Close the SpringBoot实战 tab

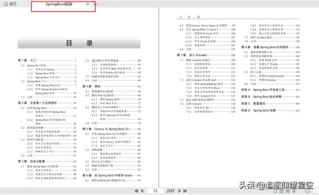pyautogui.click(x=87, y=4)
